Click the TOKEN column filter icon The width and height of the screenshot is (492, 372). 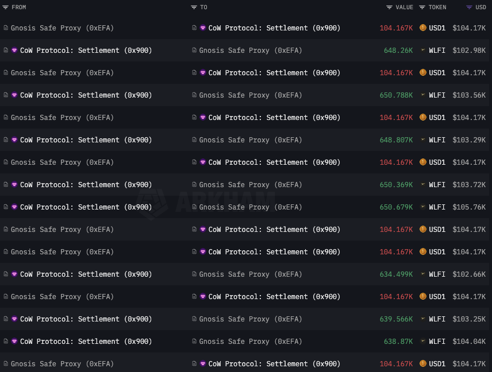click(422, 7)
